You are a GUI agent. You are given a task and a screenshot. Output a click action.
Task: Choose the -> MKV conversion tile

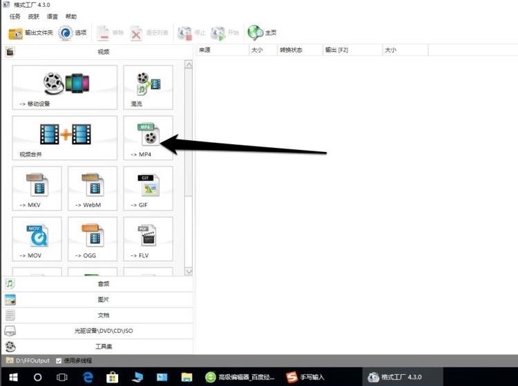pyautogui.click(x=37, y=189)
